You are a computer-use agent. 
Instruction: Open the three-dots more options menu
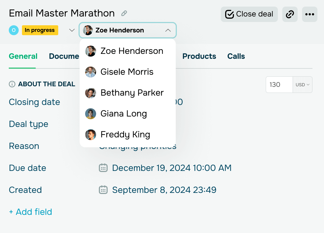click(310, 14)
